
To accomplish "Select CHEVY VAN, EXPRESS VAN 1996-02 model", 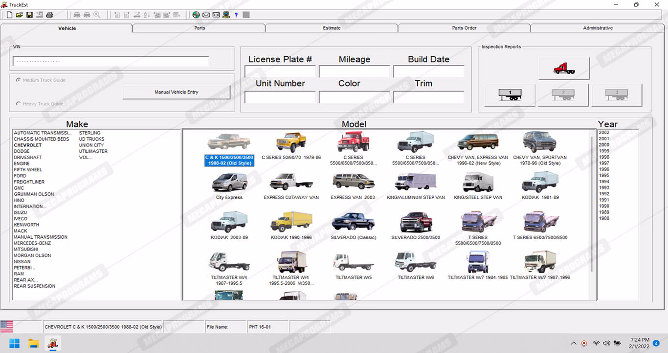I will (478, 149).
